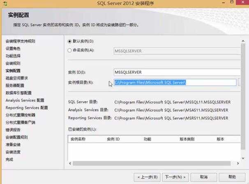Click the scroll down arrow of panel
249x184 pixels.
(x=243, y=158)
